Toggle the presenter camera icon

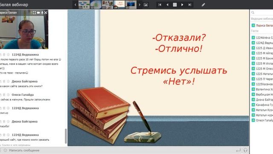pos(38,12)
